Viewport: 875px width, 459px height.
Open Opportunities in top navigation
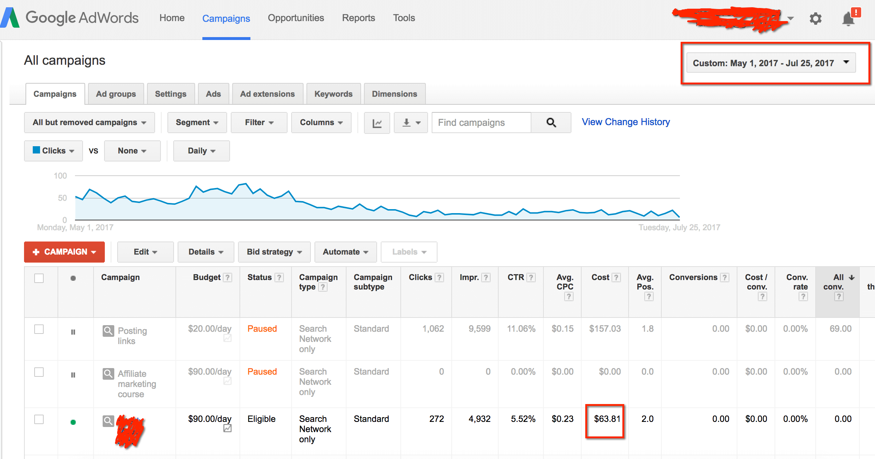pyautogui.click(x=296, y=18)
